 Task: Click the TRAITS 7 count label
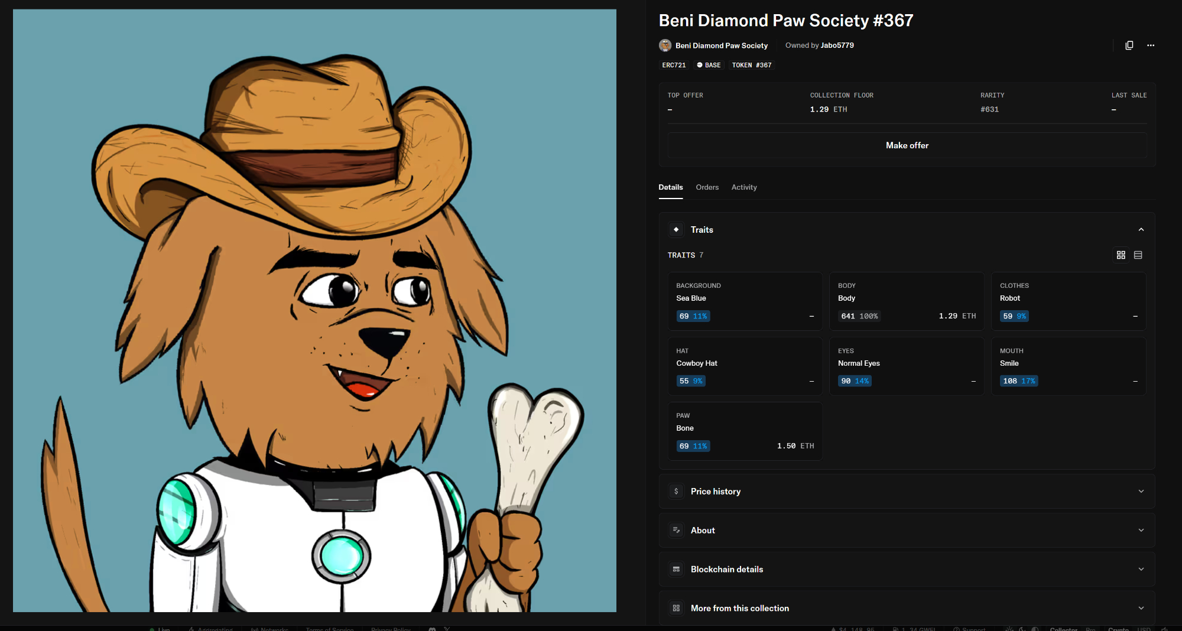click(686, 255)
